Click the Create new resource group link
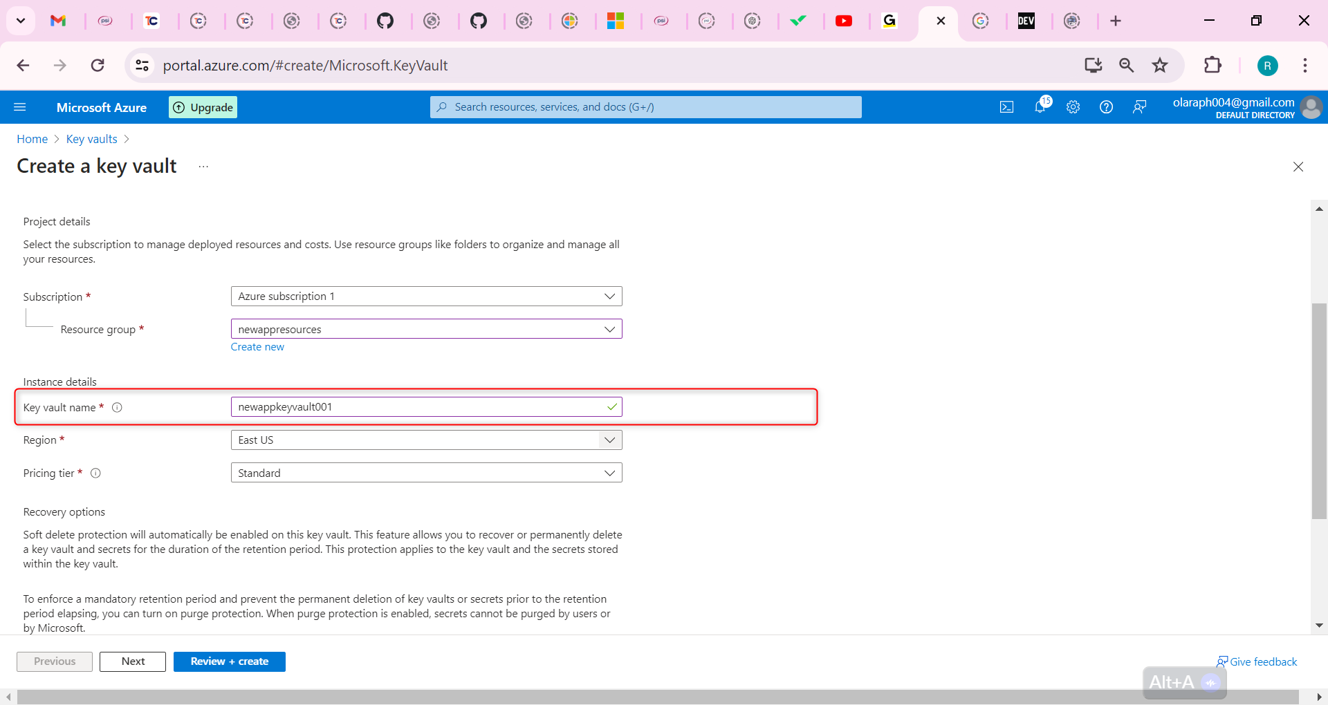This screenshot has height=705, width=1328. click(x=257, y=347)
